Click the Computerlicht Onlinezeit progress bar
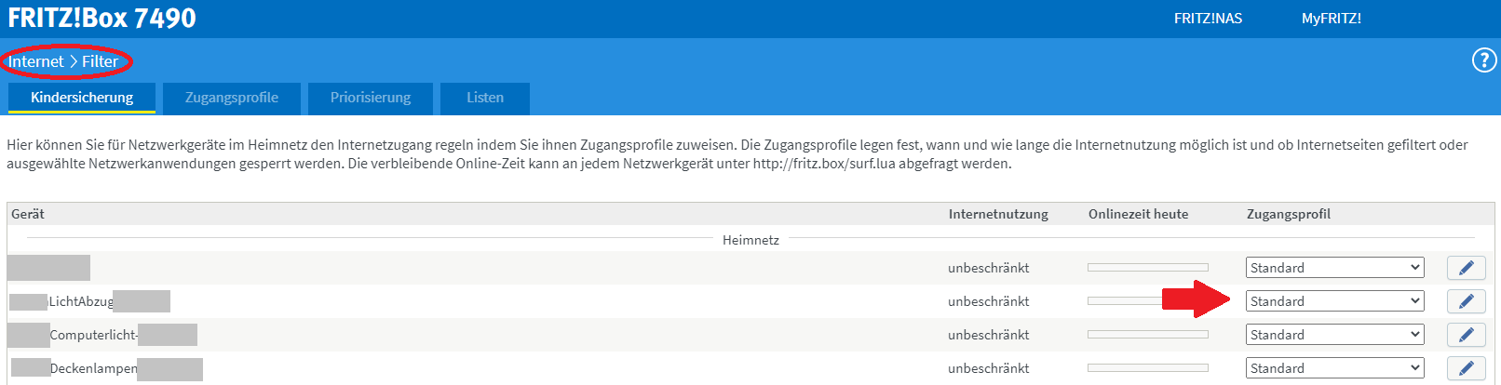This screenshot has height=385, width=1501. pyautogui.click(x=1147, y=335)
